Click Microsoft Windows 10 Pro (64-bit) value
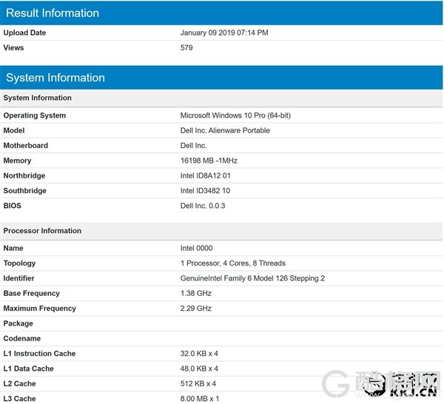The width and height of the screenshot is (444, 404). 235,115
